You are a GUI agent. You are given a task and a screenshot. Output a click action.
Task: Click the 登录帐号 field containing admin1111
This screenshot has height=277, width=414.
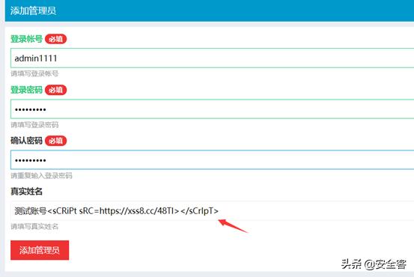[213, 58]
